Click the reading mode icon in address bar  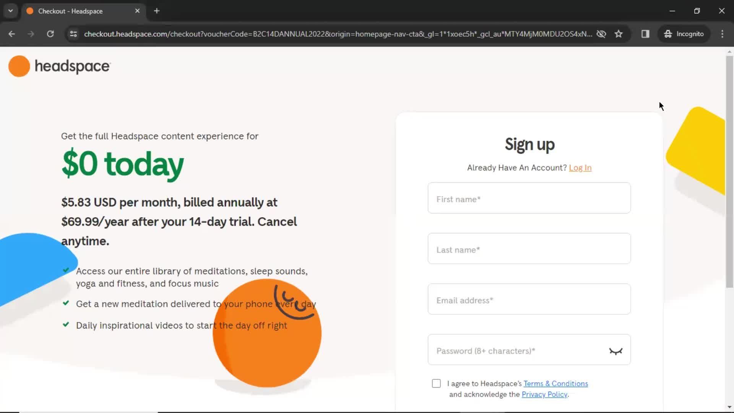[x=645, y=34]
